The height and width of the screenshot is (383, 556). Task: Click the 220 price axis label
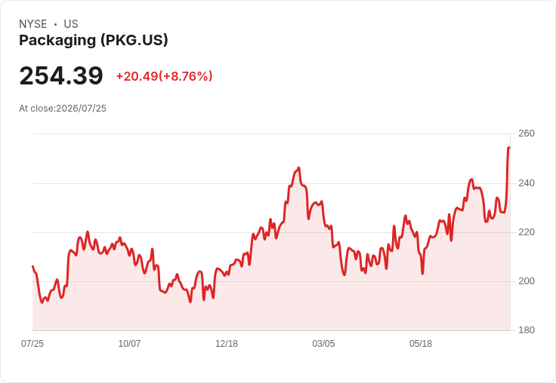pos(527,232)
